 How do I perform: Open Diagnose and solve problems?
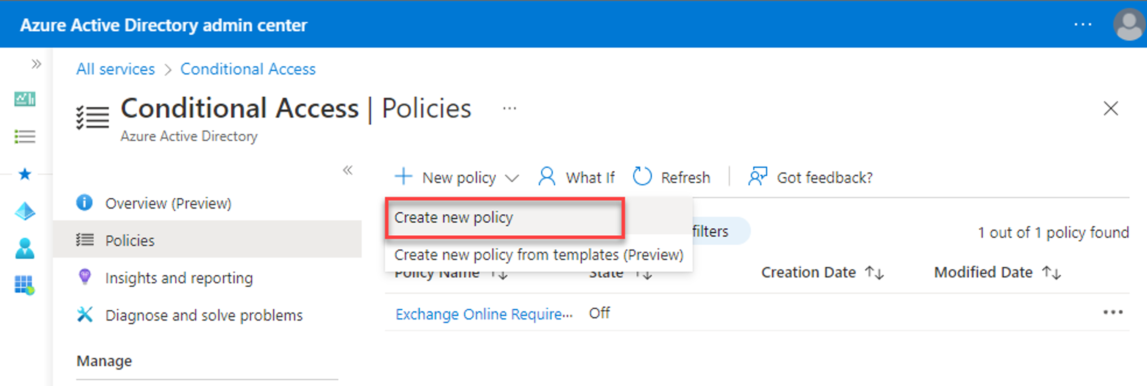coord(207,315)
